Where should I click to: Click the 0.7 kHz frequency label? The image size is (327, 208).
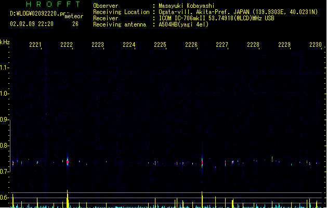point(4,172)
